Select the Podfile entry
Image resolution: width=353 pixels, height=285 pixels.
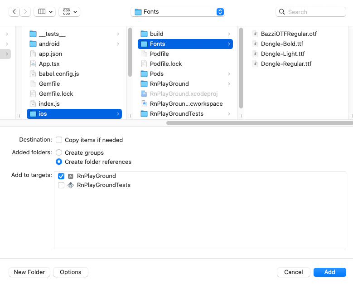point(185,54)
